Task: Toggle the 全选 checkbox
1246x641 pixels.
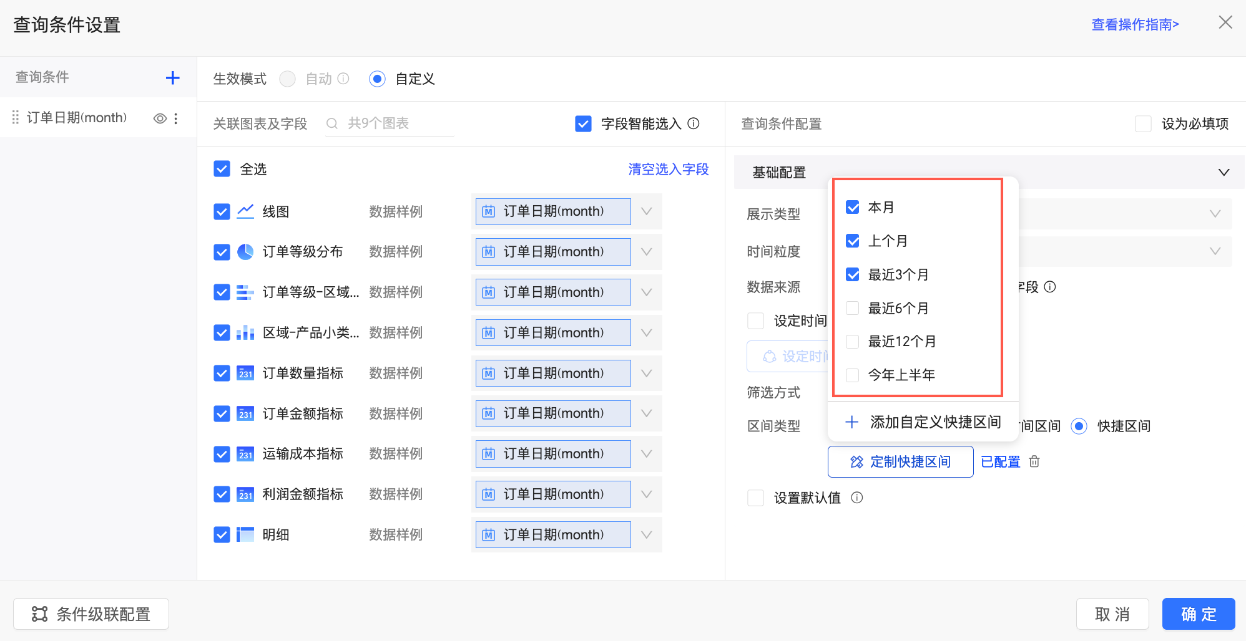Action: tap(222, 169)
